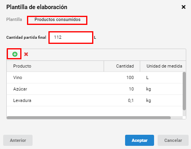Select the Levadura product row
Viewport: 191px width, 149px height.
(95, 100)
